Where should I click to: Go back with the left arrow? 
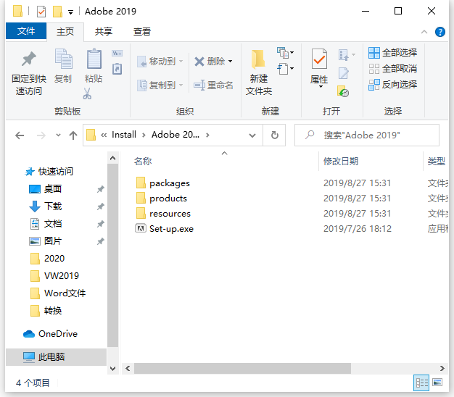click(20, 135)
